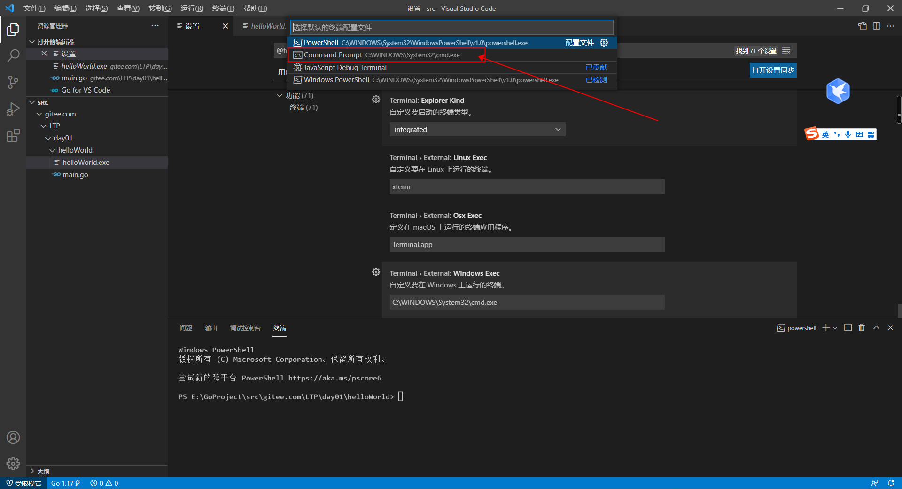Click the default terminal profile input box
Screen dimensions: 902x489
coord(452,27)
